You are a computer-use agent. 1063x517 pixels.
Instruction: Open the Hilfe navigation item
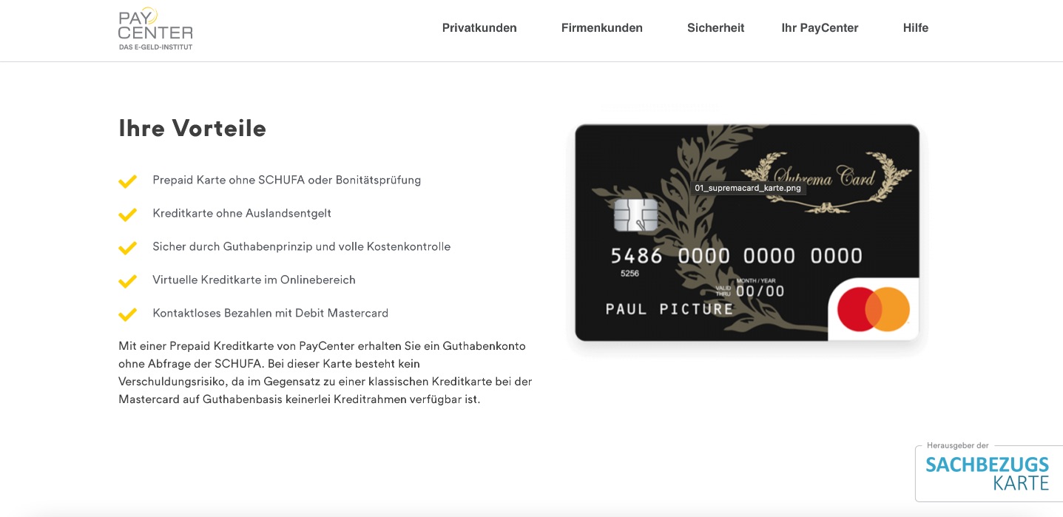click(x=915, y=28)
